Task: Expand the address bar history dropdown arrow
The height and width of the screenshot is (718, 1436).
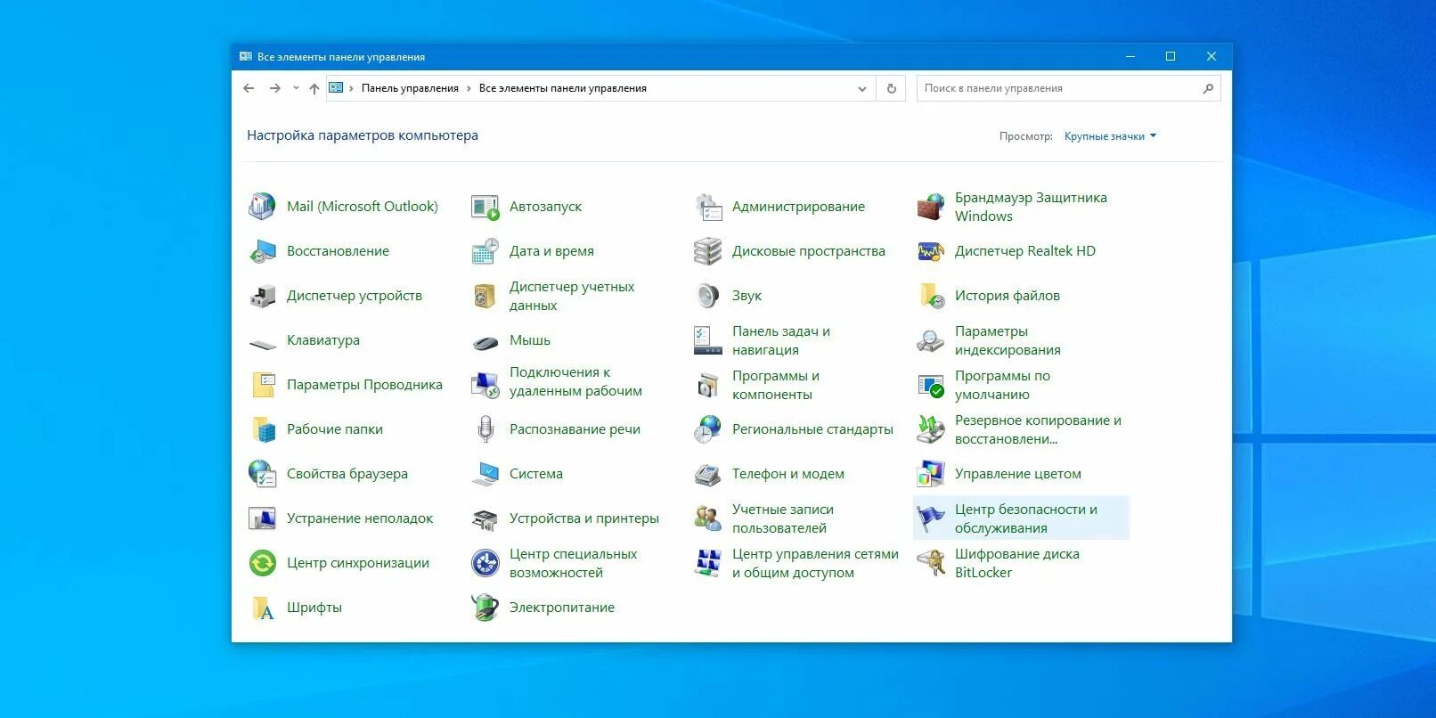Action: point(861,88)
